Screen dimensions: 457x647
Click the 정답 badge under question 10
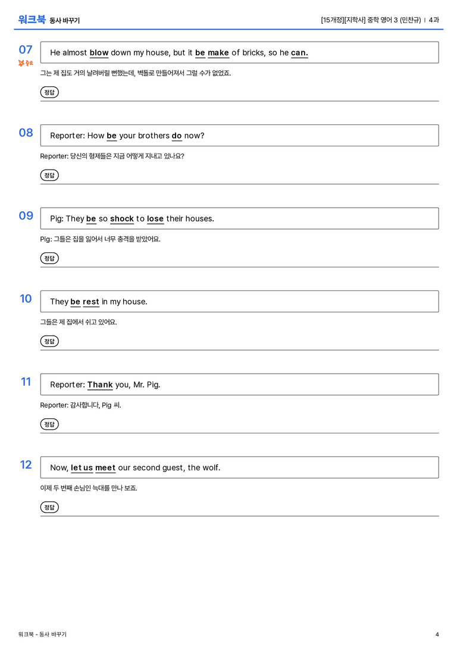tap(49, 341)
